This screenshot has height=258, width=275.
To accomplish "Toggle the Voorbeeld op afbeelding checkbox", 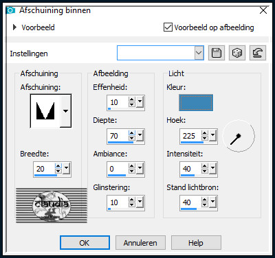I will point(168,27).
